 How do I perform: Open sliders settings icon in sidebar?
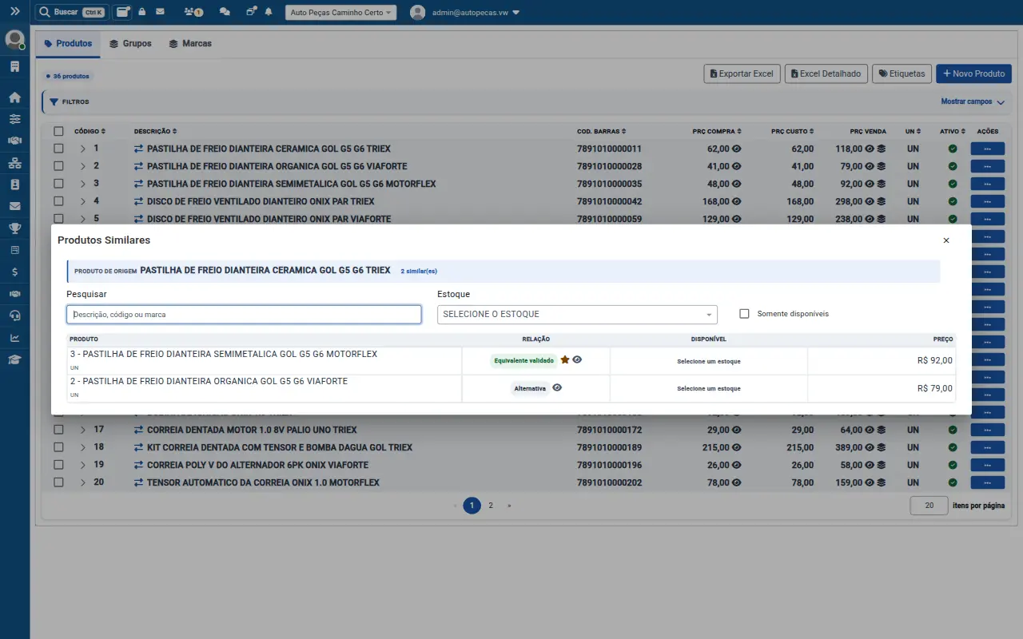point(14,119)
